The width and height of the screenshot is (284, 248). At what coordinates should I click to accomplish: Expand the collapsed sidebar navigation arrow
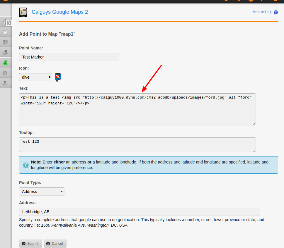coord(9,23)
